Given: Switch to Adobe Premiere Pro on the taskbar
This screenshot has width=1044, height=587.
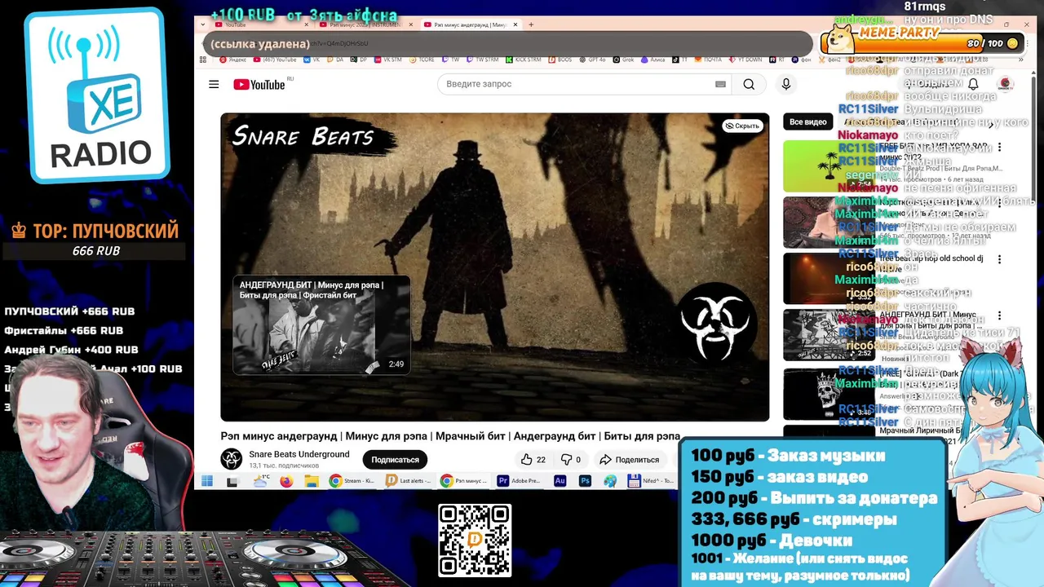Looking at the screenshot, I should (x=520, y=482).
